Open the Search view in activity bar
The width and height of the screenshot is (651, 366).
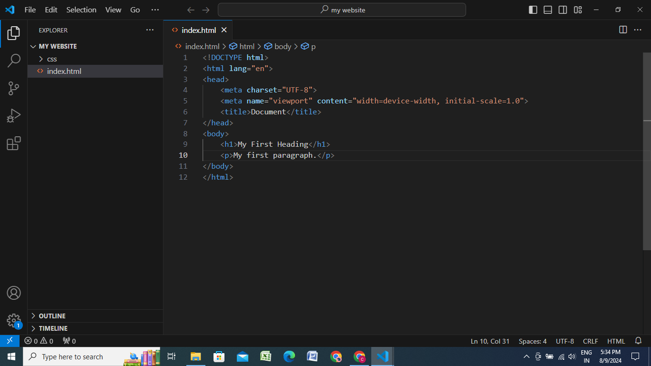14,61
